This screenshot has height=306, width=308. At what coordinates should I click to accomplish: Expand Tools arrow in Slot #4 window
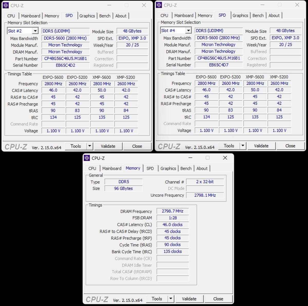(243, 146)
